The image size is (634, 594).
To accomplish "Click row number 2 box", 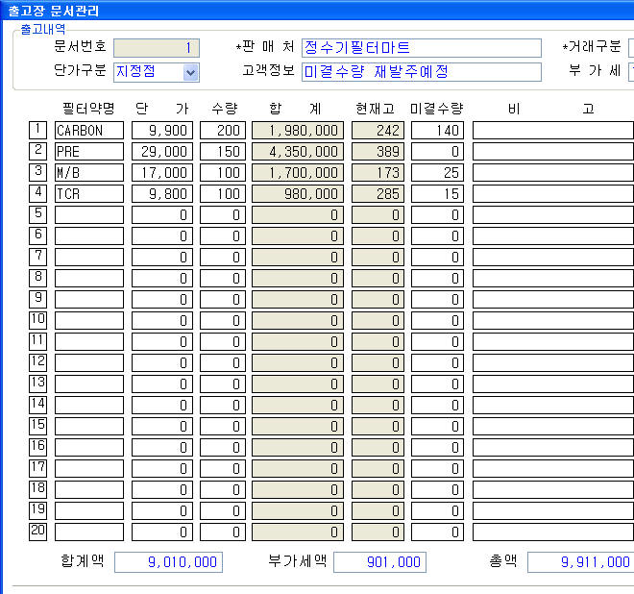I will [38, 151].
